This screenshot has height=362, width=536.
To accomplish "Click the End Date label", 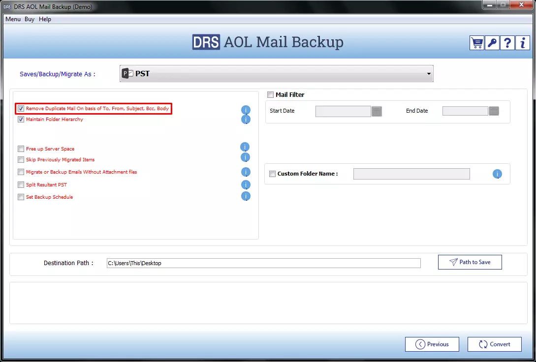I will click(x=417, y=111).
